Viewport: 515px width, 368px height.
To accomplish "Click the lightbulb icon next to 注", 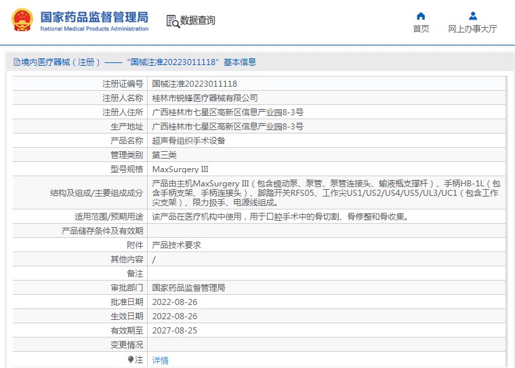I will [131, 359].
